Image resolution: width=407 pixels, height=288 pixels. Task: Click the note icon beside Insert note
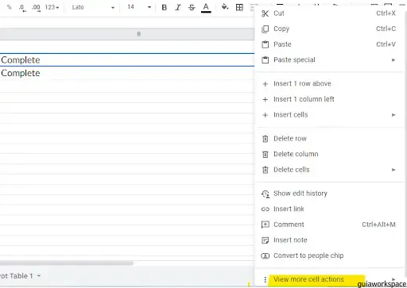[x=265, y=240]
